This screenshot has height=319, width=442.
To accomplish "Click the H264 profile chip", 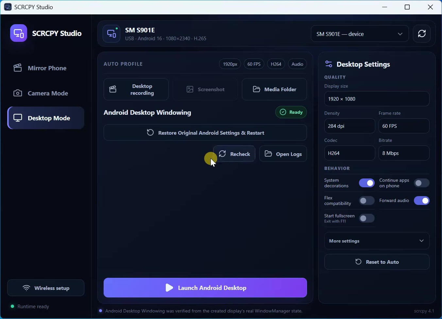I will [x=276, y=64].
